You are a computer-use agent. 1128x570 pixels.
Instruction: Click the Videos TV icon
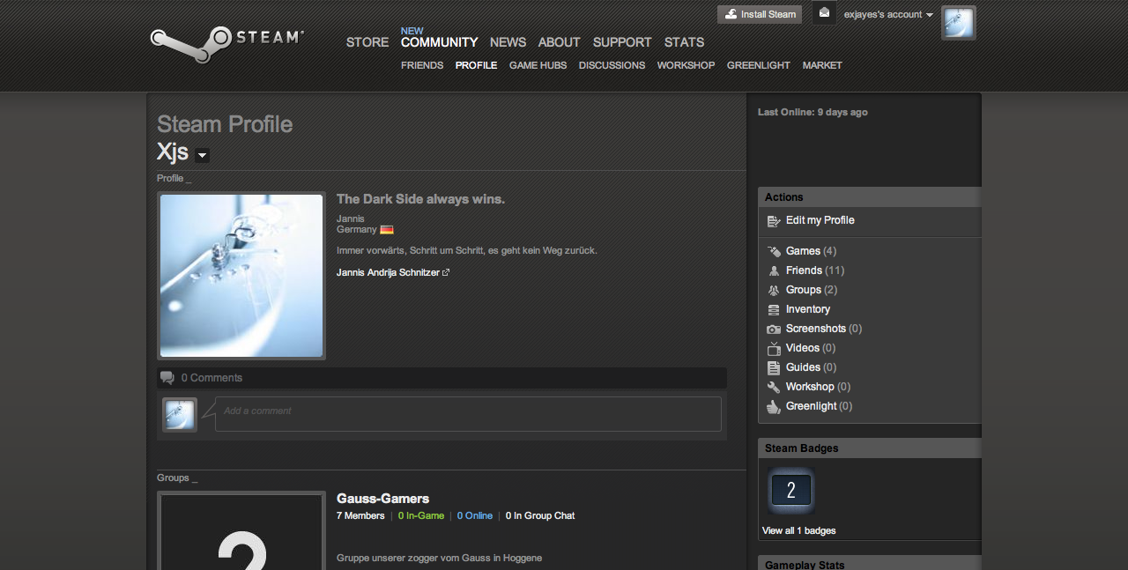pos(774,348)
